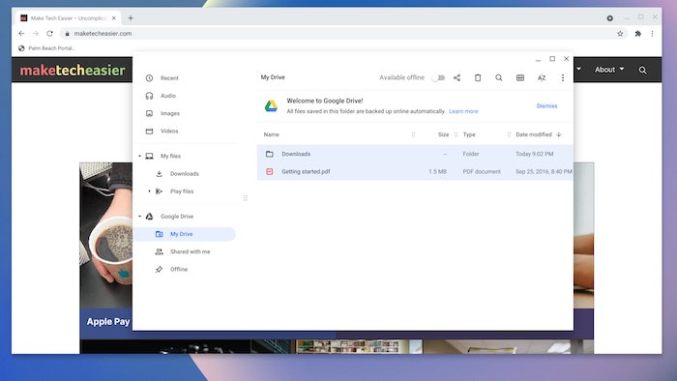Viewport: 677px width, 381px height.
Task: Open the Offline pinned files section
Action: [179, 270]
